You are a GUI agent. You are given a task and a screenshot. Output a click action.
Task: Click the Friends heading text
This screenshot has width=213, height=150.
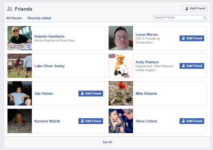pos(23,9)
